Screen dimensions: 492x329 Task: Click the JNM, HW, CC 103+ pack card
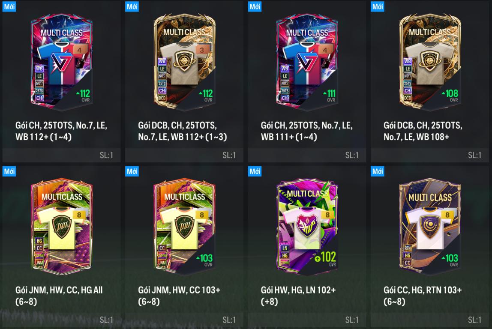click(184, 227)
